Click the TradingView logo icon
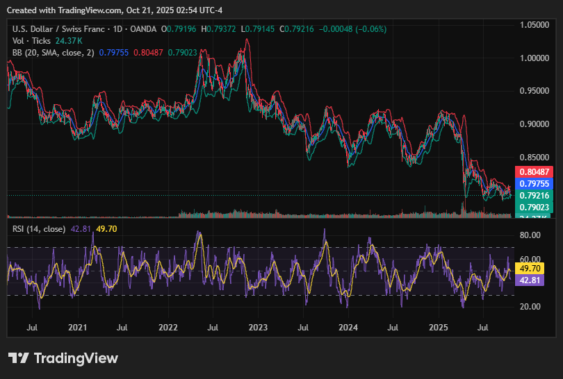The width and height of the screenshot is (563, 379). (x=19, y=358)
